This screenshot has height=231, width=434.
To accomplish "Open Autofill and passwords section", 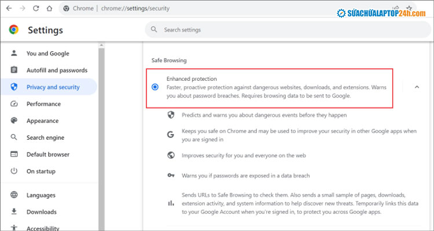I will pos(57,70).
